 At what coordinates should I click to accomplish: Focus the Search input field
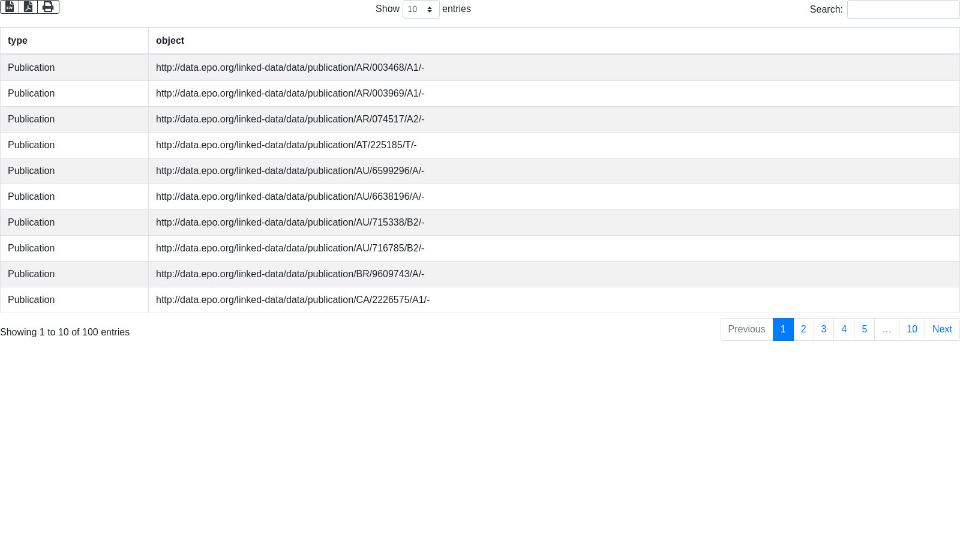903,10
